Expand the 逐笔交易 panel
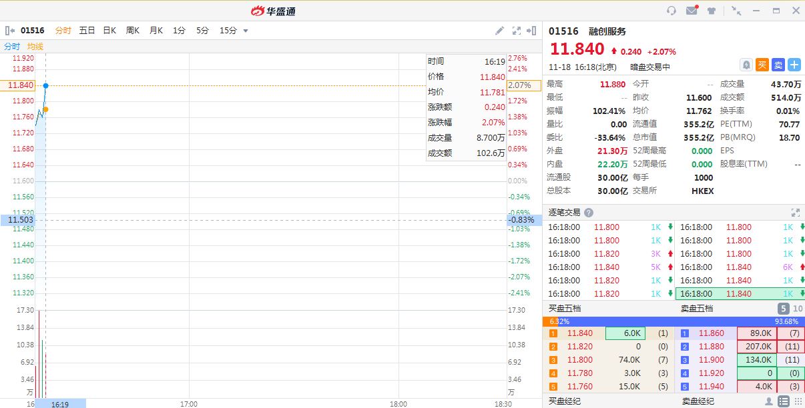Image resolution: width=805 pixels, height=408 pixels. pos(795,213)
